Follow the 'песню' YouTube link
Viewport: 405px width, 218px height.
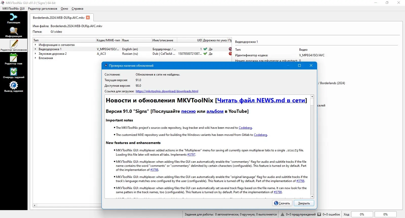pyautogui.click(x=188, y=111)
